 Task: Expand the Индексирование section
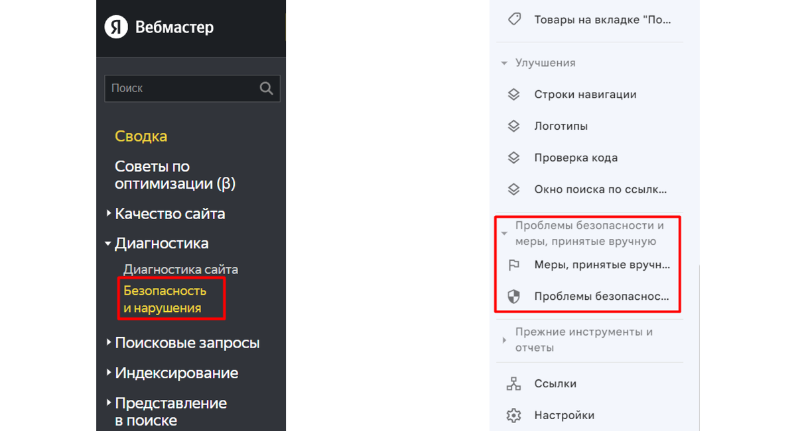(108, 373)
